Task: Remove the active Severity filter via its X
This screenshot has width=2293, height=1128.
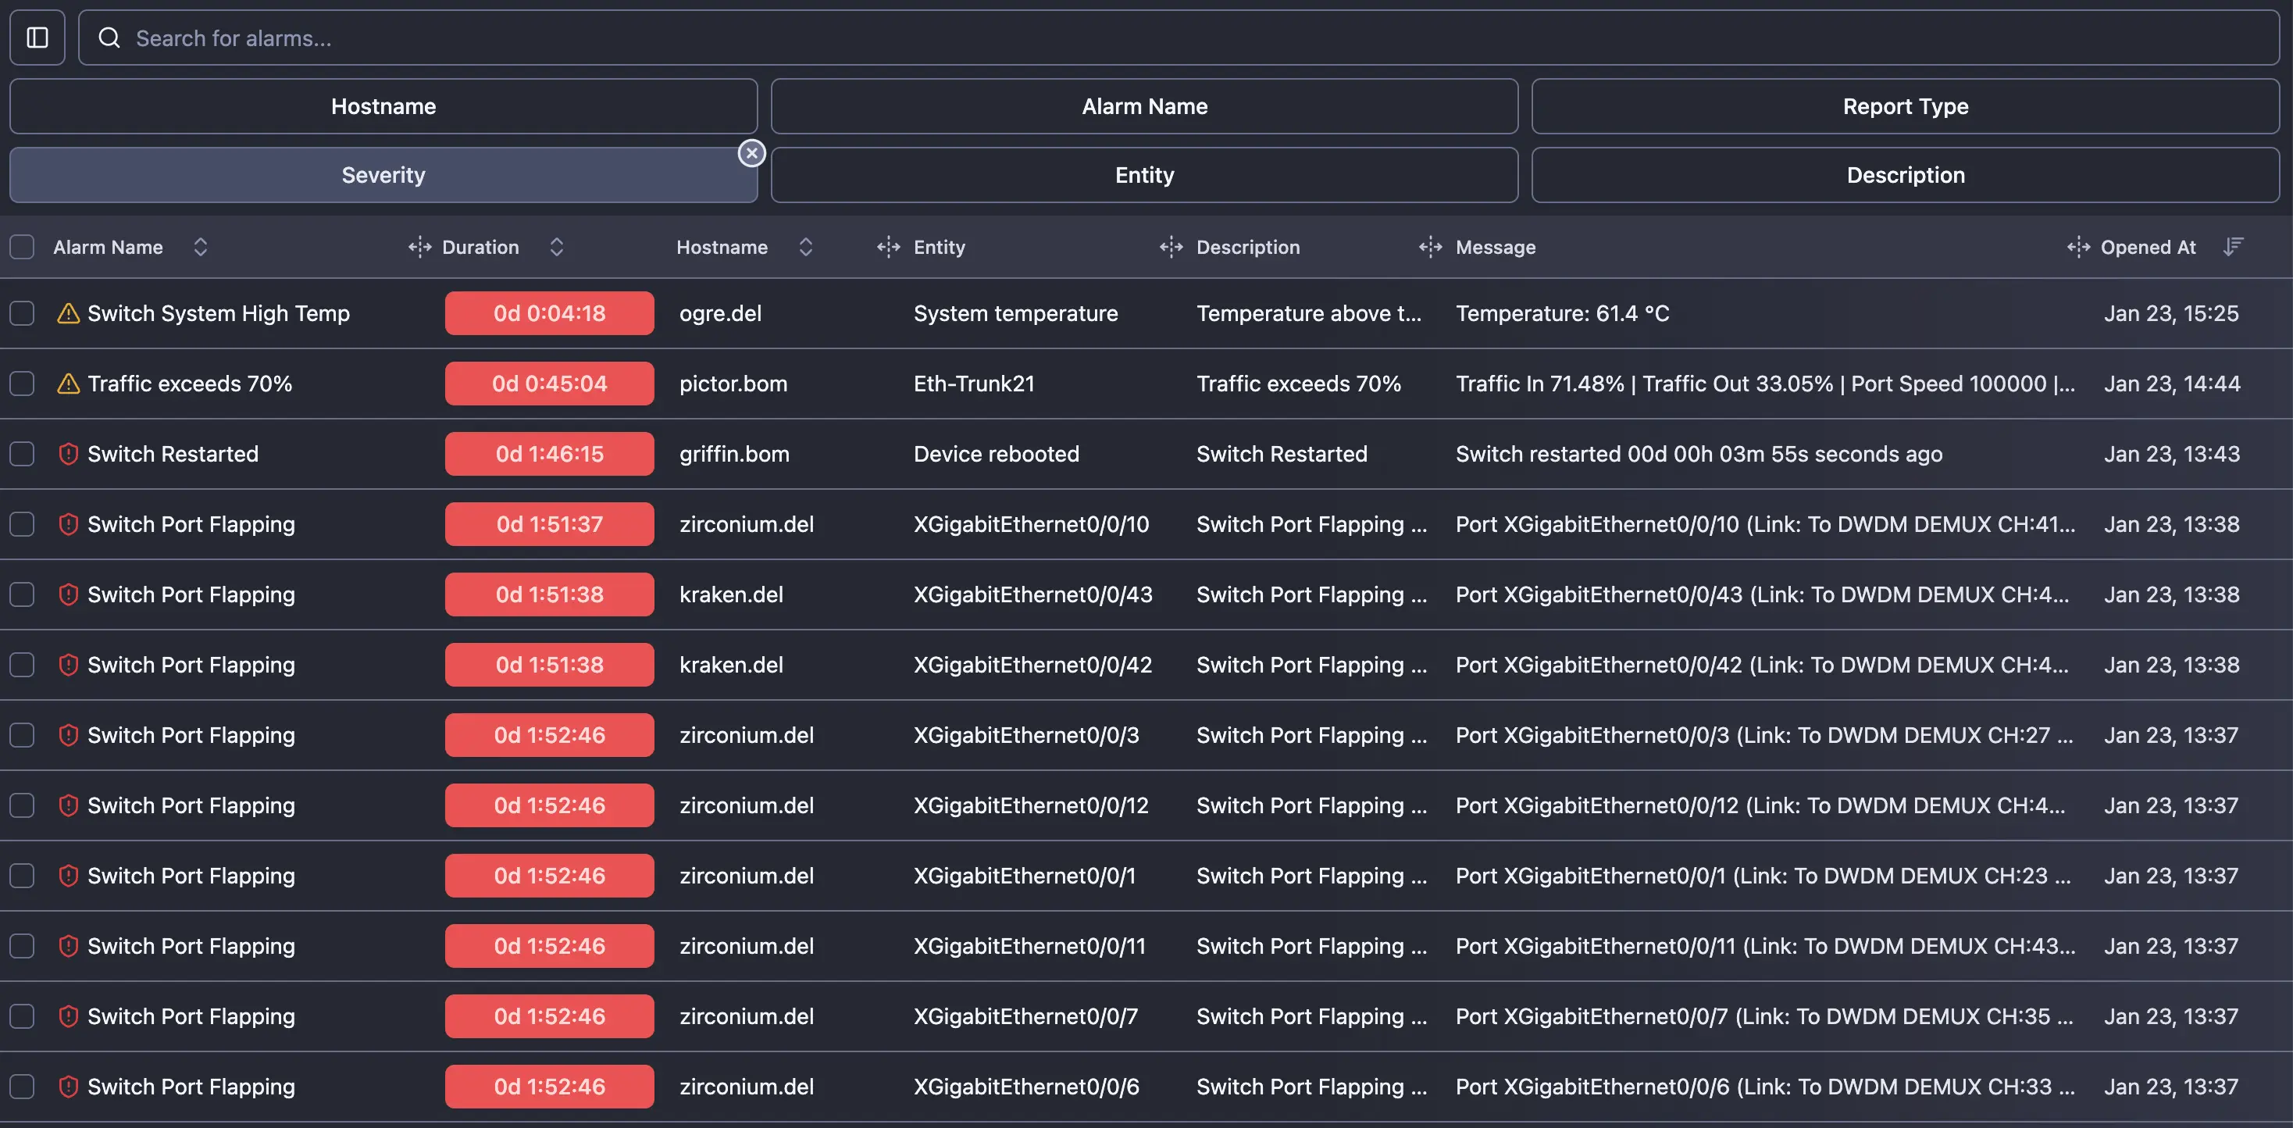Action: click(751, 152)
